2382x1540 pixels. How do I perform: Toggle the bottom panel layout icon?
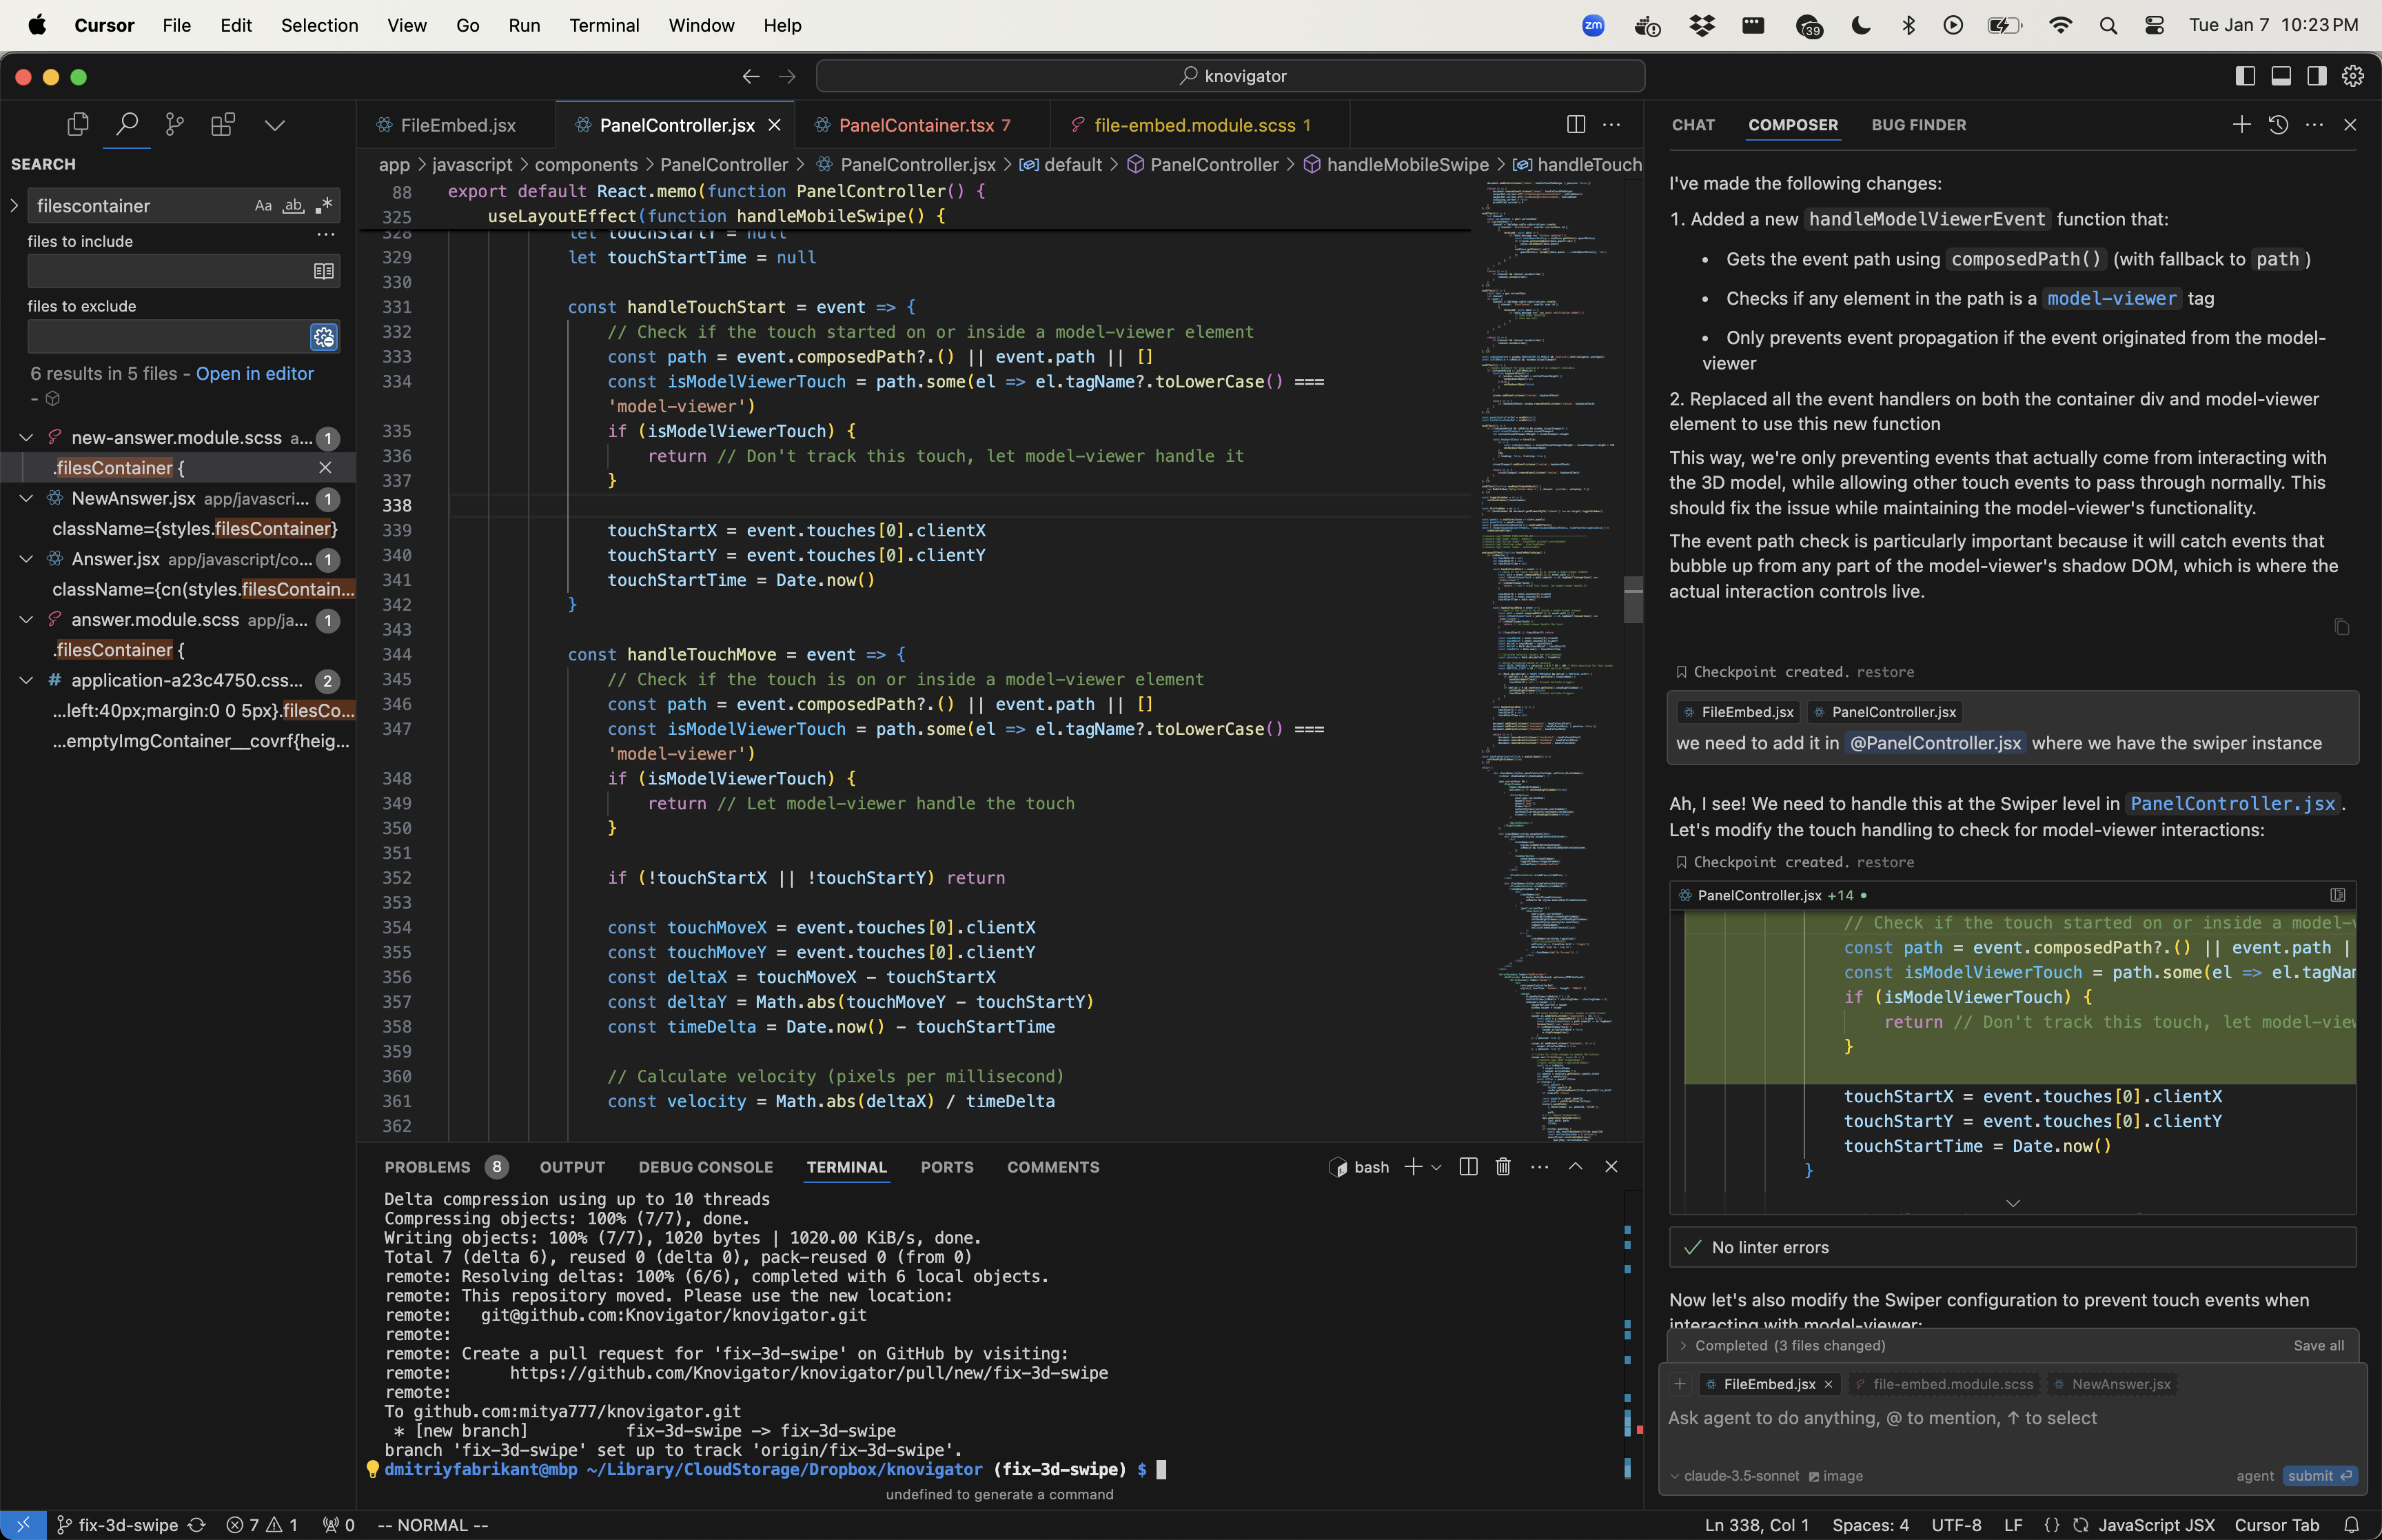[x=2281, y=76]
